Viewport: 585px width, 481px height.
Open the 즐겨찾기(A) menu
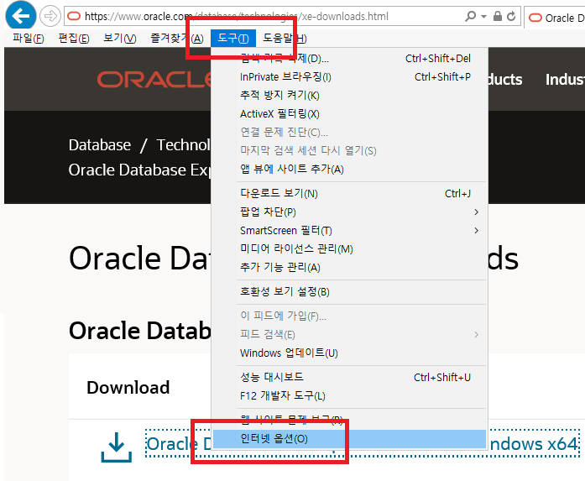[x=177, y=38]
